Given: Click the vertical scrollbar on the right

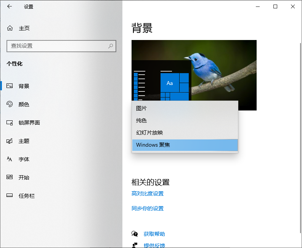Looking at the screenshot, I should (x=300, y=138).
